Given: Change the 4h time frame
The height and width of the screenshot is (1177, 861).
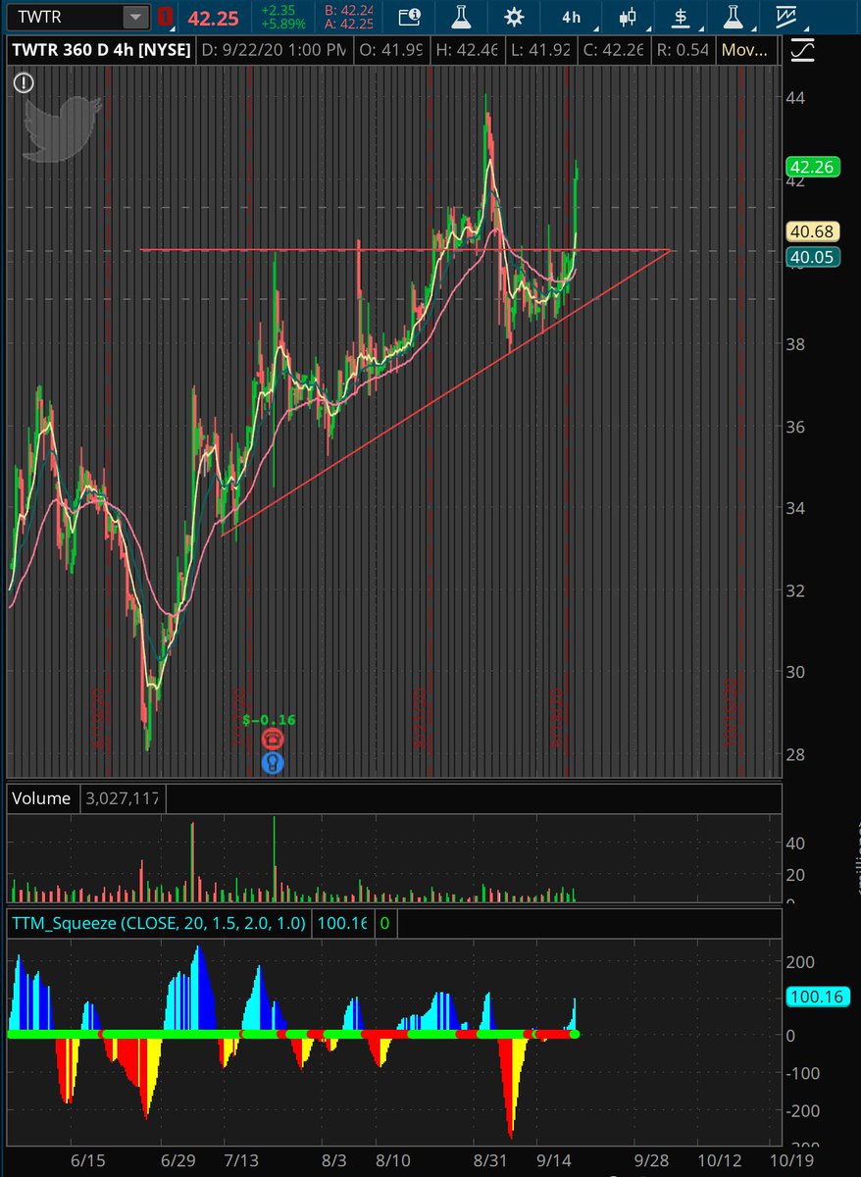Looking at the screenshot, I should 571,17.
